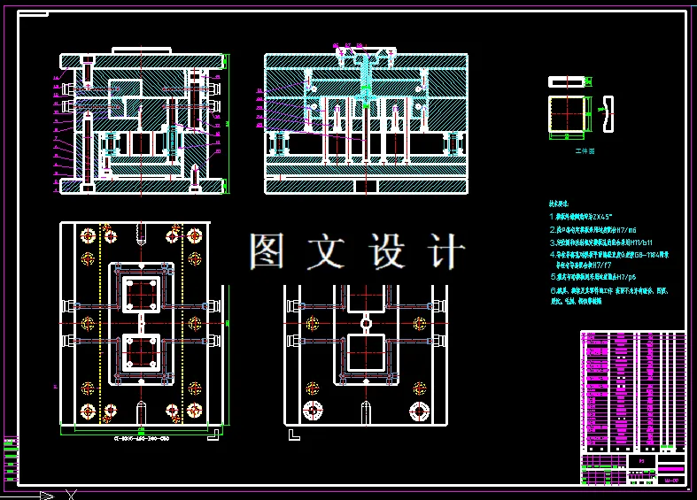Click the magenta parts list table
The image size is (697, 500).
click(633, 391)
